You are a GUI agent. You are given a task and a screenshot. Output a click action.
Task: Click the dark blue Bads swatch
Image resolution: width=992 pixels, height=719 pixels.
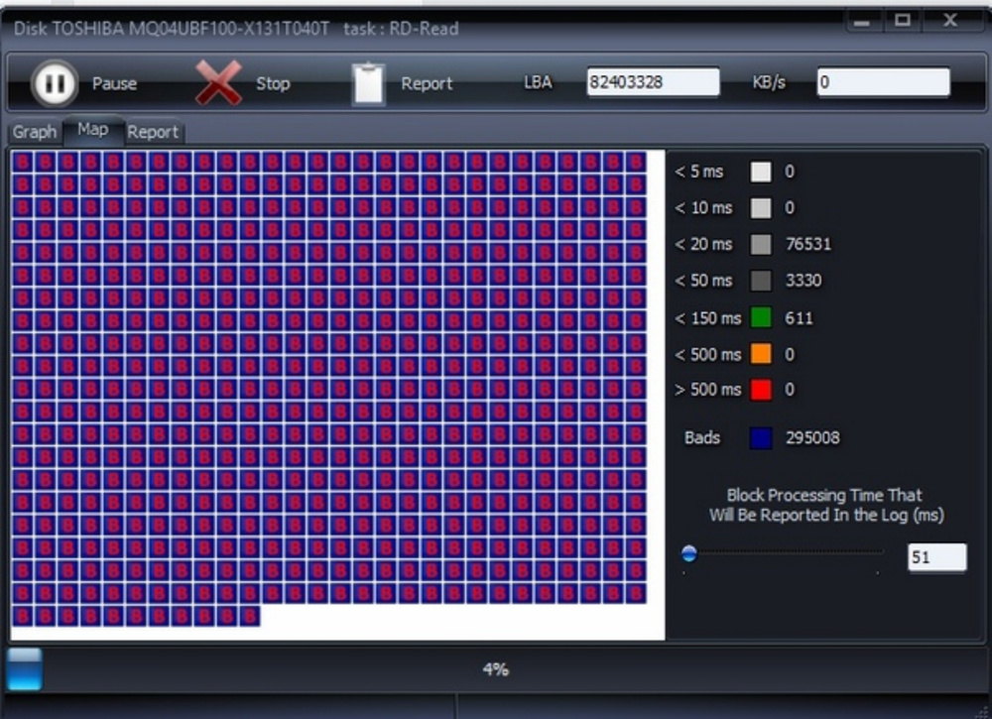(761, 437)
